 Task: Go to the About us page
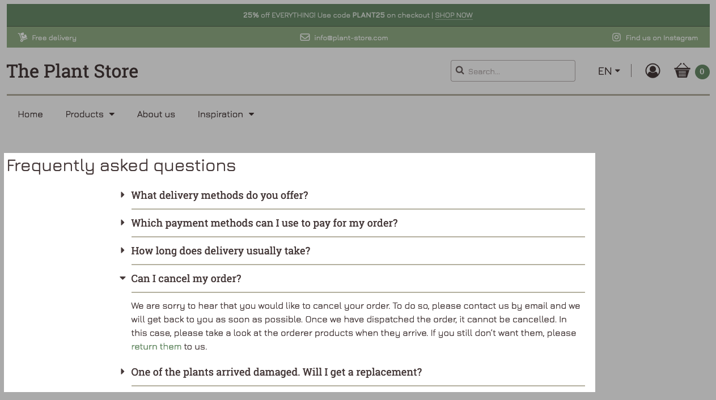click(x=156, y=114)
